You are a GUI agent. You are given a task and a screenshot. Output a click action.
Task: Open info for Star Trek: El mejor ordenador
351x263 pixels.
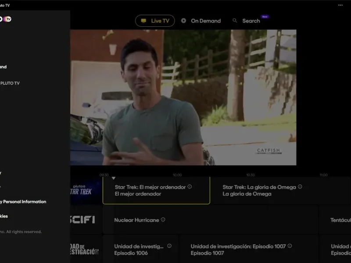pos(190,187)
